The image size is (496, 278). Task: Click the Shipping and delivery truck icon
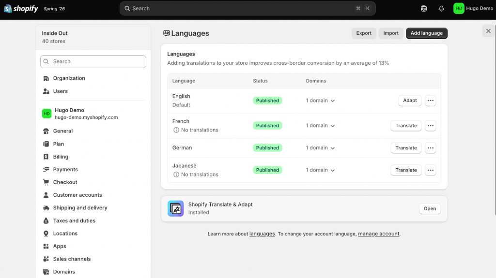pos(46,208)
